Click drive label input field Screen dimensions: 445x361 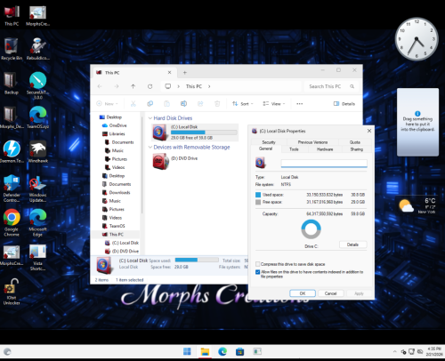coord(324,164)
